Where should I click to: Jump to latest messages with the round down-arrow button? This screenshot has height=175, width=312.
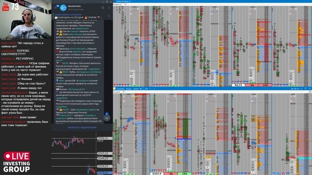107,118
